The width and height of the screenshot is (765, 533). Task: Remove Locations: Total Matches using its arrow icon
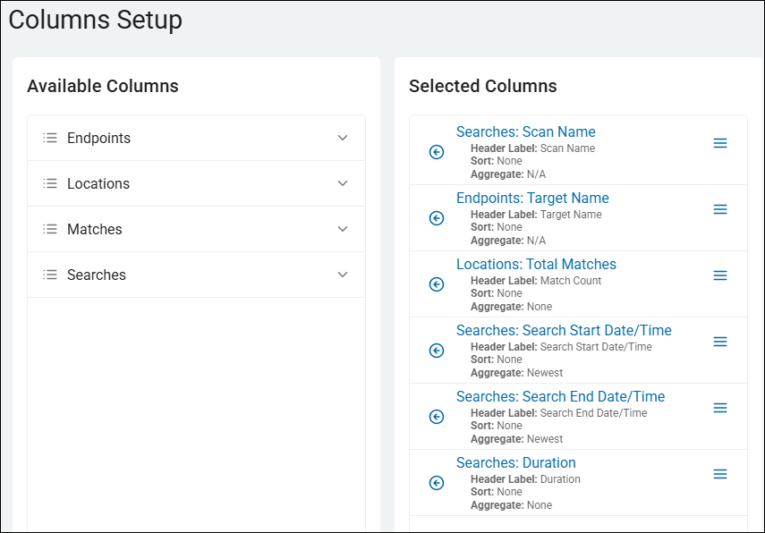[x=436, y=284]
